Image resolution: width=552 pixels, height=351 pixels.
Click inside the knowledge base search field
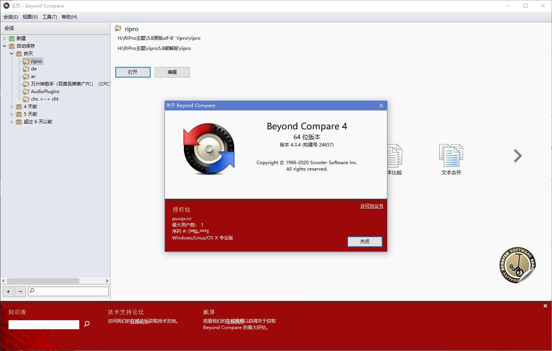click(43, 324)
